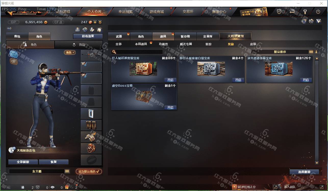This screenshot has height=191, width=328.
Task: Click the search magnifier icon
Action: point(114,52)
